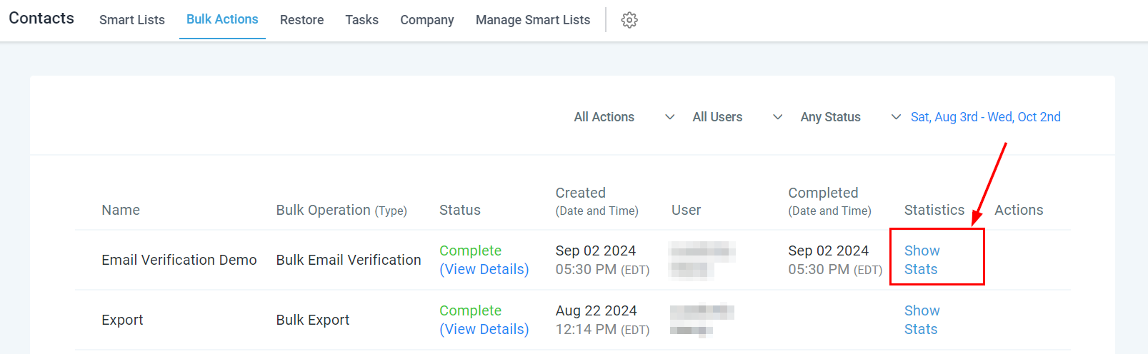Screen dimensions: 1148x354
Task: Open the date range Sat, Aug 3rd - Wed, Oct 2nd
Action: [985, 117]
